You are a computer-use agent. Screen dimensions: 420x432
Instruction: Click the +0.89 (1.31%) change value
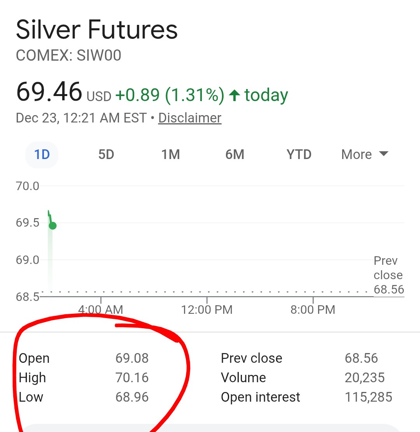170,95
